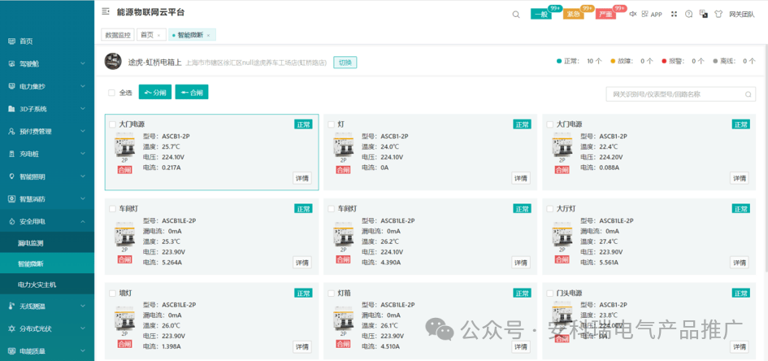Expand 智能照明 menu using its chevron
This screenshot has height=361, width=768.
[x=83, y=176]
